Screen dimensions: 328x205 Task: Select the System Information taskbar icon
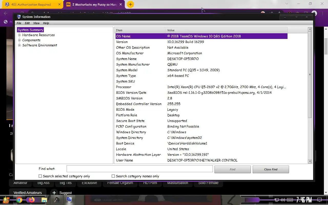(69, 200)
